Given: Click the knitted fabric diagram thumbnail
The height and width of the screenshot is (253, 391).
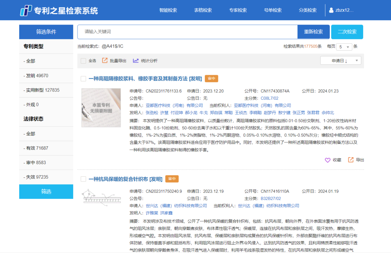Looking at the screenshot, I should point(101,198).
